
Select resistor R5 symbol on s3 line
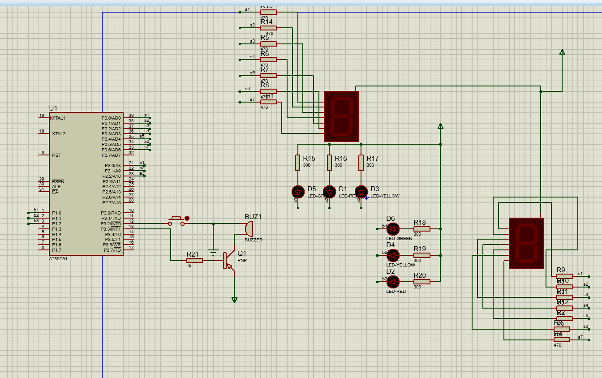pyautogui.click(x=268, y=44)
